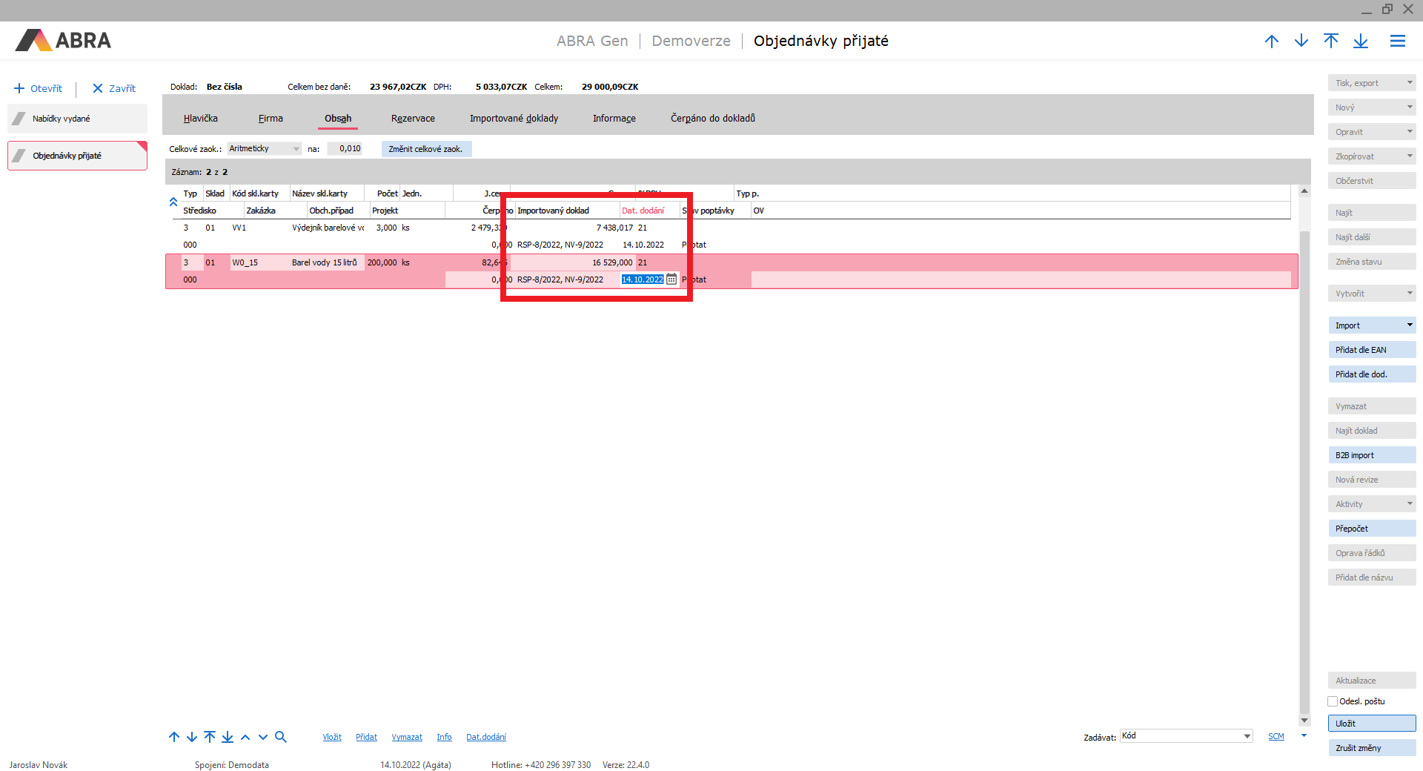Switch to the Hlavička tab
This screenshot has width=1423, height=771.
click(x=201, y=119)
